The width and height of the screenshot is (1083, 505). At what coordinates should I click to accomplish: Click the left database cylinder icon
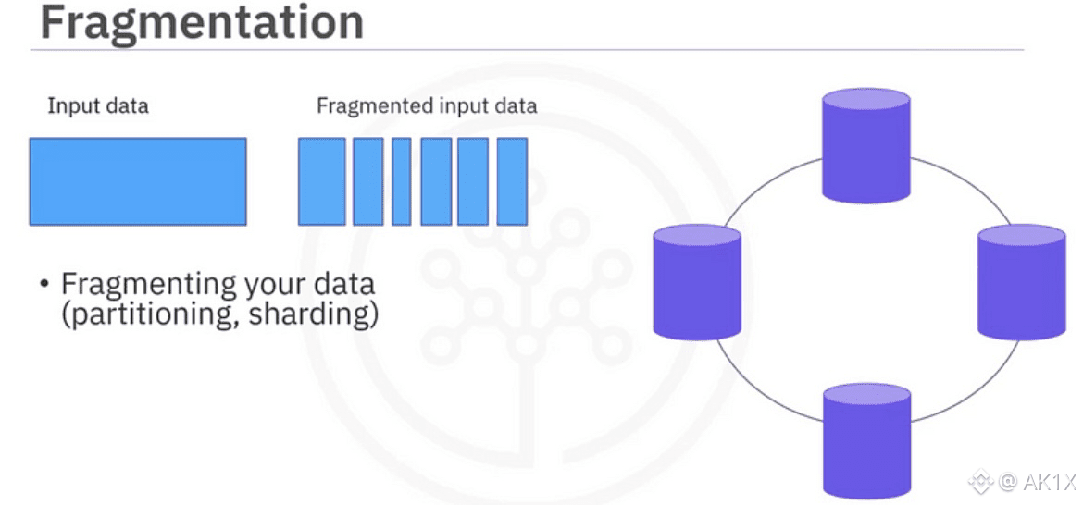pos(696,281)
